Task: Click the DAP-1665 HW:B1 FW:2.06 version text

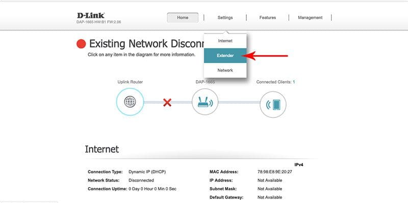Action: pyautogui.click(x=98, y=22)
